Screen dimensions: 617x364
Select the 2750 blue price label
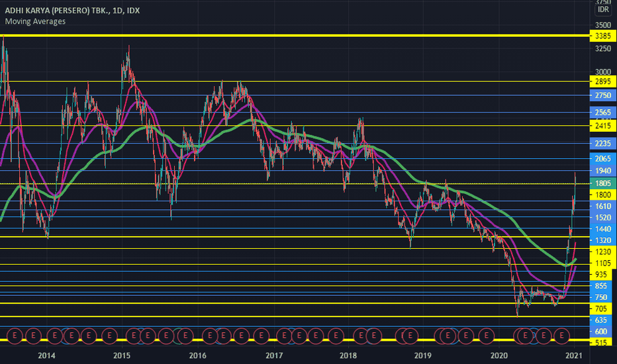(x=603, y=95)
